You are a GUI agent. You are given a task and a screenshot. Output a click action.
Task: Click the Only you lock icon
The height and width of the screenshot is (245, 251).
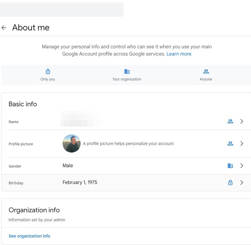point(48,71)
